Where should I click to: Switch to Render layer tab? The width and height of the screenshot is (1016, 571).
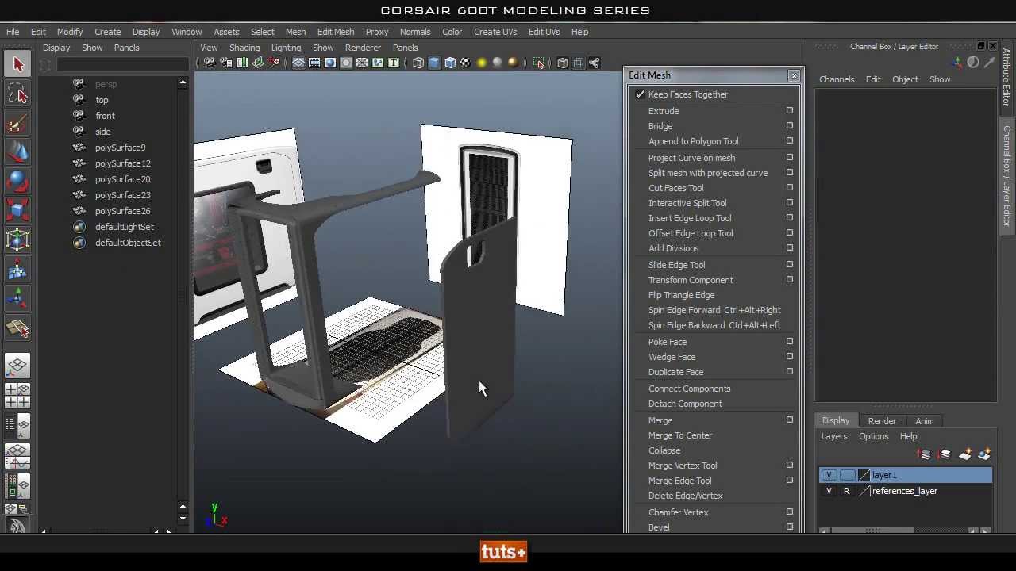(882, 421)
